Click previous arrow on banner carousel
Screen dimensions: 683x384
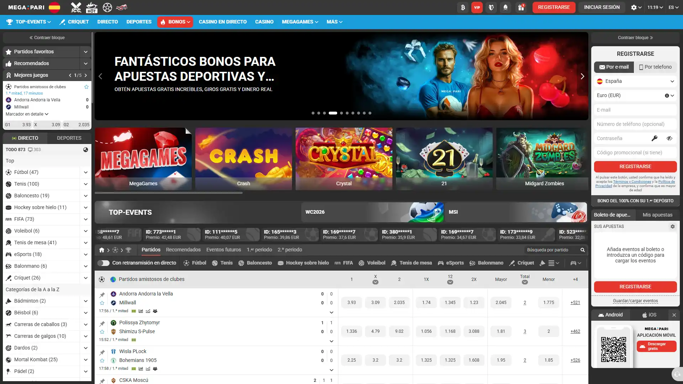(100, 76)
